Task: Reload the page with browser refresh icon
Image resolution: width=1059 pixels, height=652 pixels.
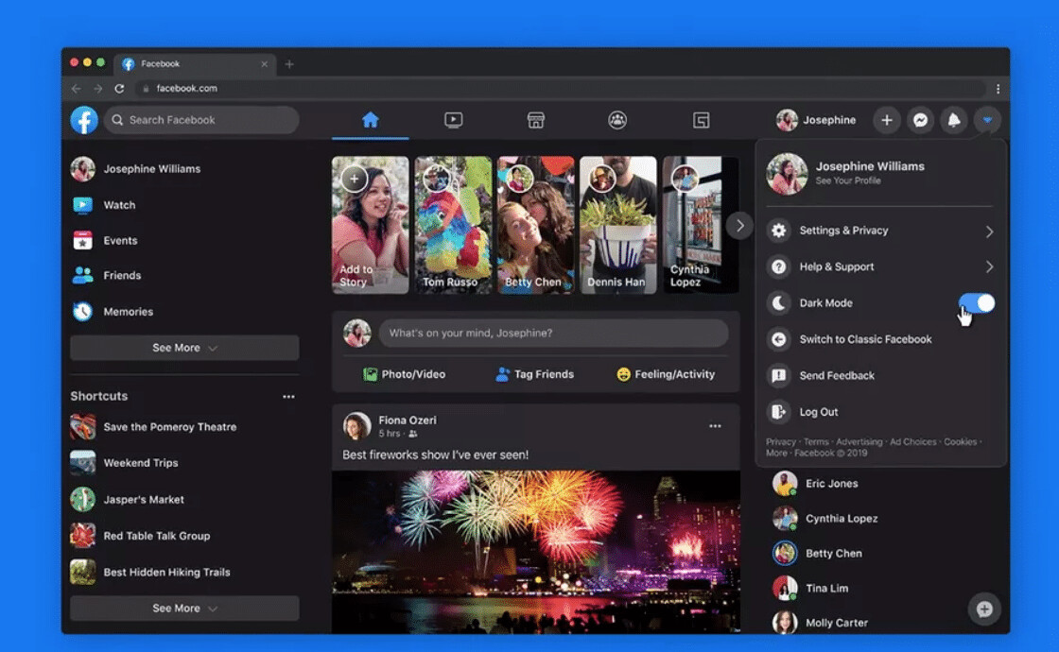Action: click(x=119, y=89)
